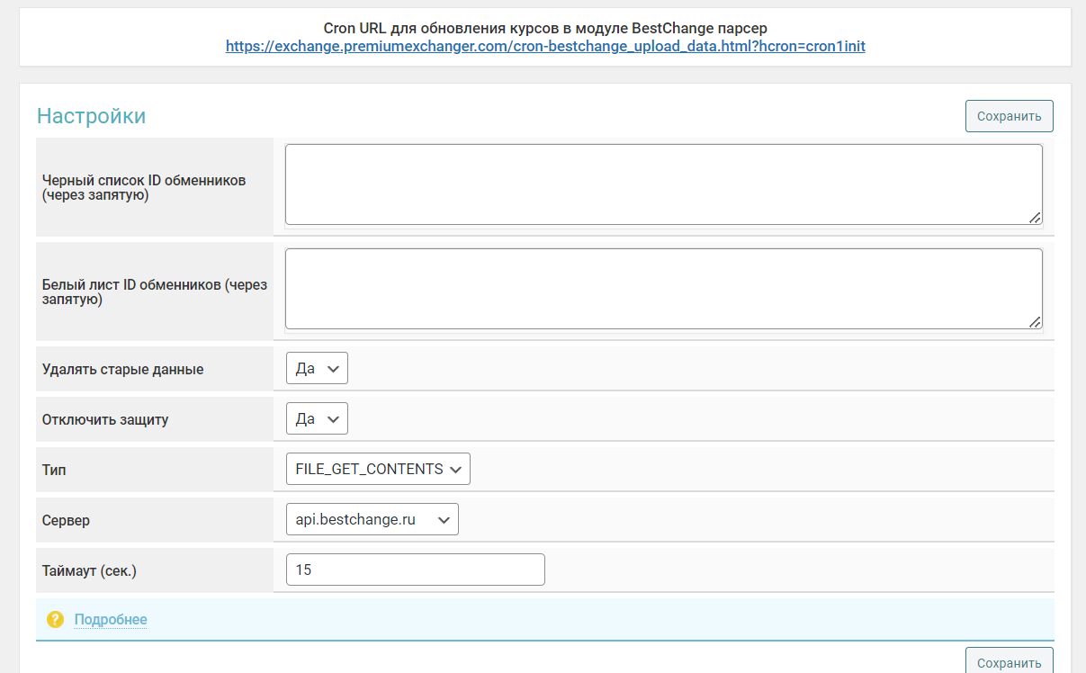
Task: Click the Таймаут (сек.) field containing 15
Action: 415,570
